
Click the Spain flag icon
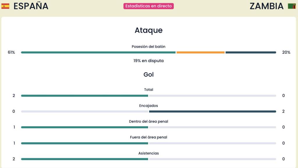click(x=5, y=6)
